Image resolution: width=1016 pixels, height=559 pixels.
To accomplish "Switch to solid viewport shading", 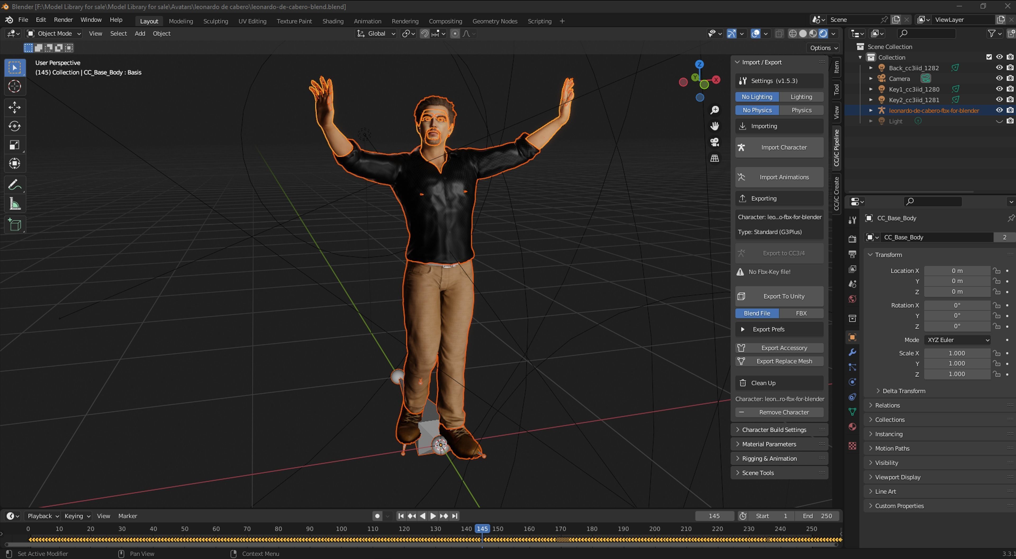I will [x=803, y=34].
